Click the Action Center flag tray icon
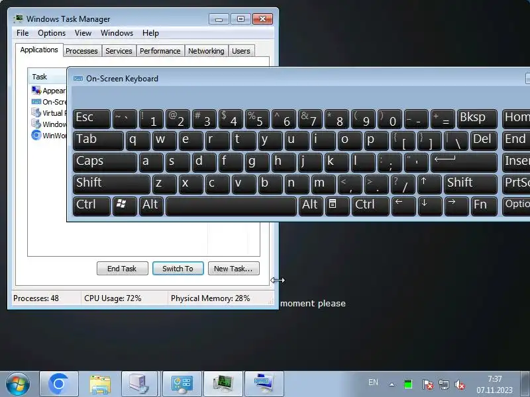The width and height of the screenshot is (530, 397). [x=427, y=384]
